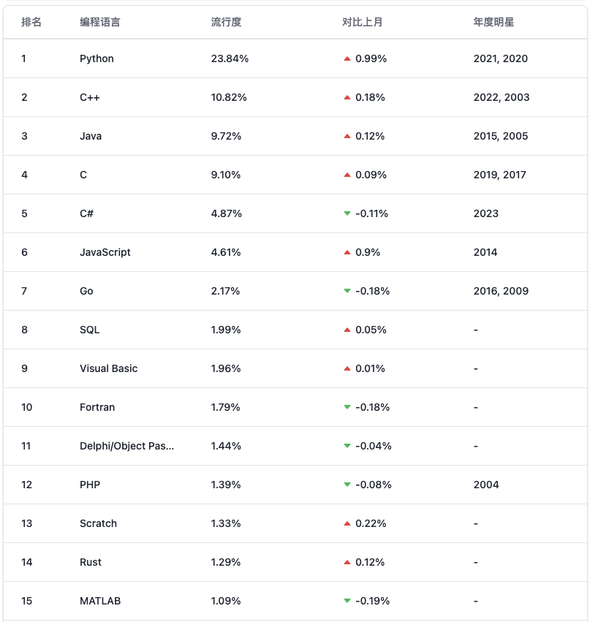Click the red up arrow in Scratch row
The image size is (590, 622).
pos(347,523)
